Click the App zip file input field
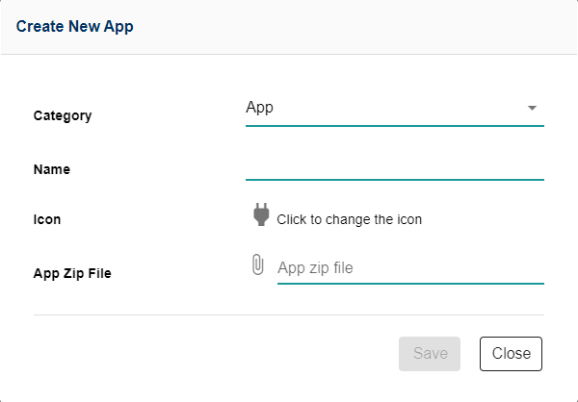 [409, 268]
